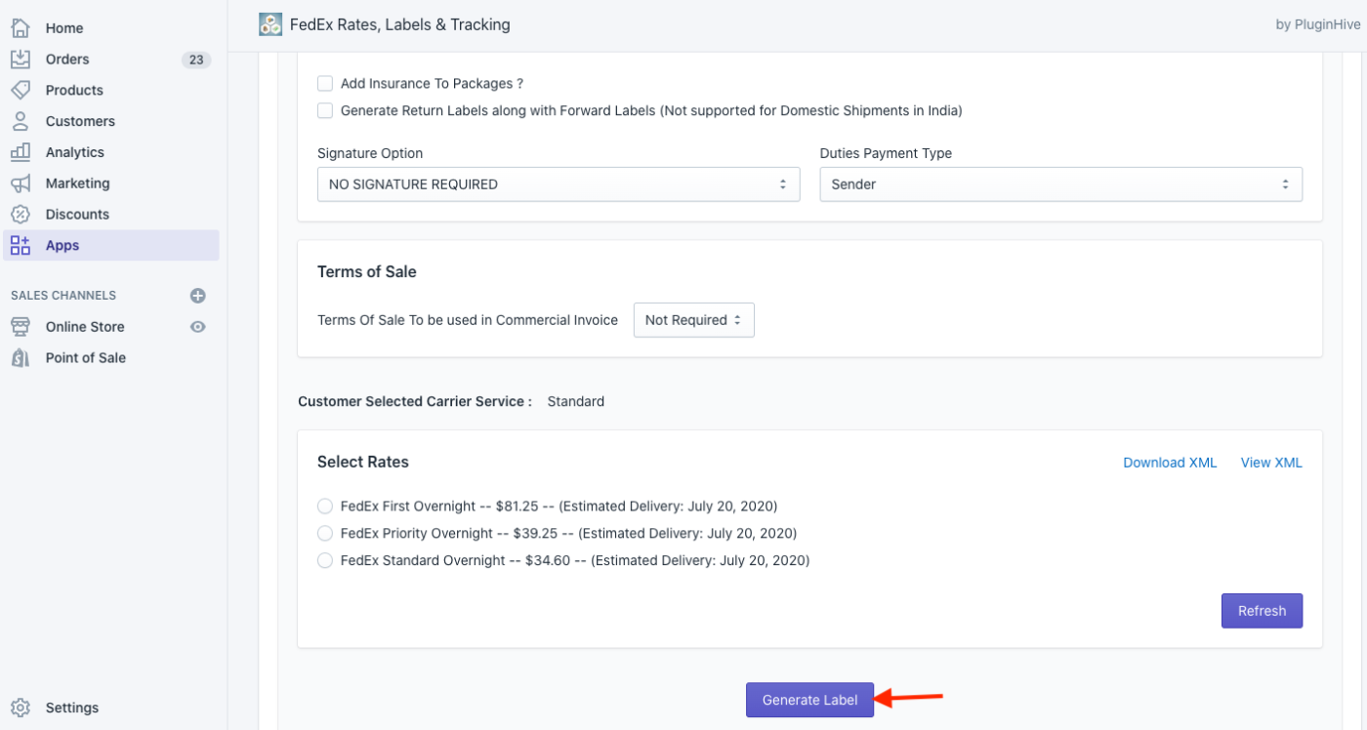The width and height of the screenshot is (1367, 730).
Task: Click the Orders inbox icon
Action: pyautogui.click(x=21, y=60)
